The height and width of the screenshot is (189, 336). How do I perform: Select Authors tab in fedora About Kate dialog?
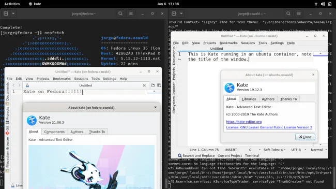[x=77, y=132]
